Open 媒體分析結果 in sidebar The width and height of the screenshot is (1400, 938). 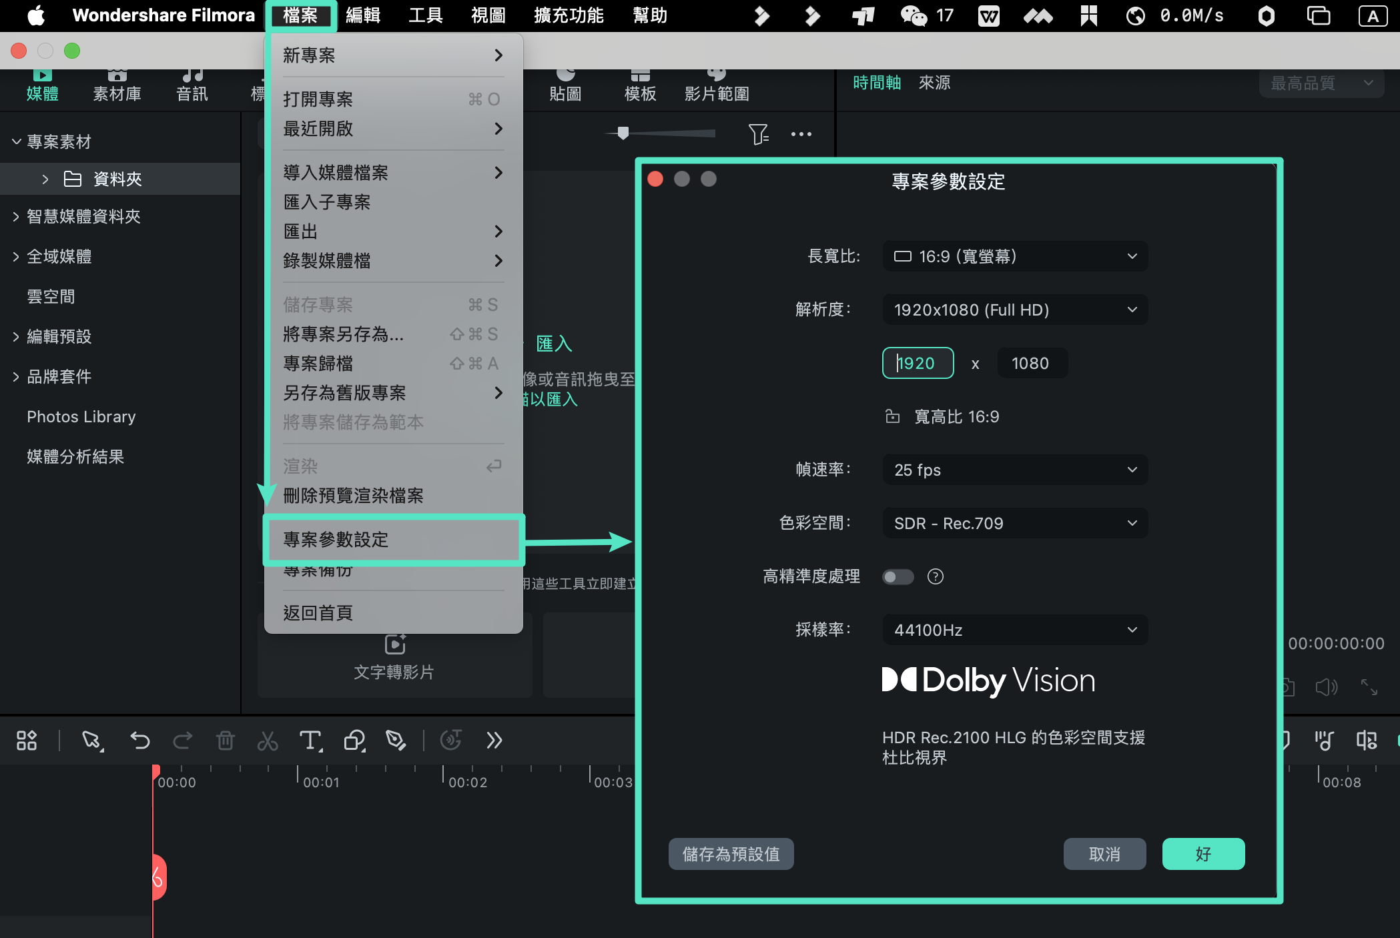pos(75,456)
